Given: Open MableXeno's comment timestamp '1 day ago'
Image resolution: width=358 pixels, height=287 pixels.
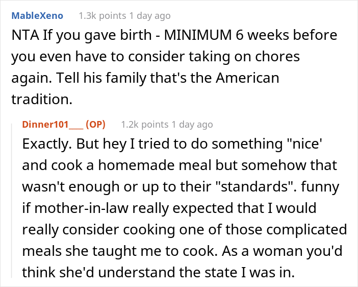Looking at the screenshot, I should pos(150,16).
